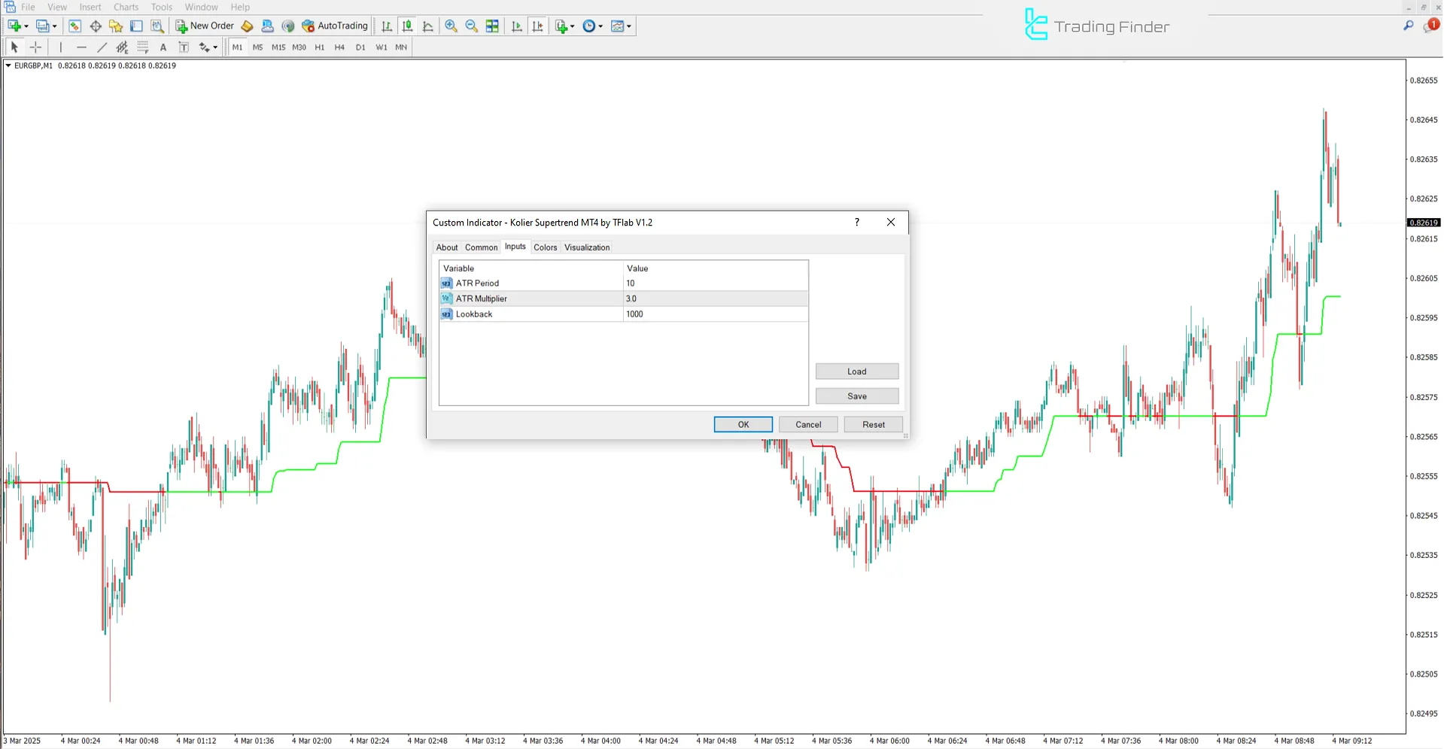
Task: Open the Strategy Tester panel
Action: (157, 26)
